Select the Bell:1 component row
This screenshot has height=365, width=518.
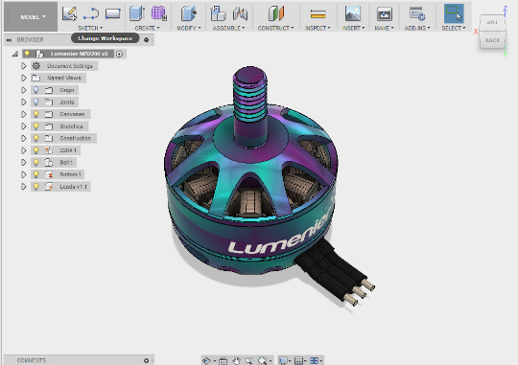point(54,162)
